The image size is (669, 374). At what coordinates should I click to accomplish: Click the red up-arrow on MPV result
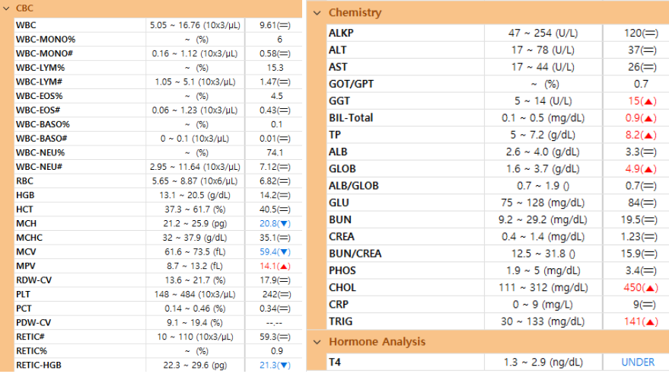[x=284, y=266]
